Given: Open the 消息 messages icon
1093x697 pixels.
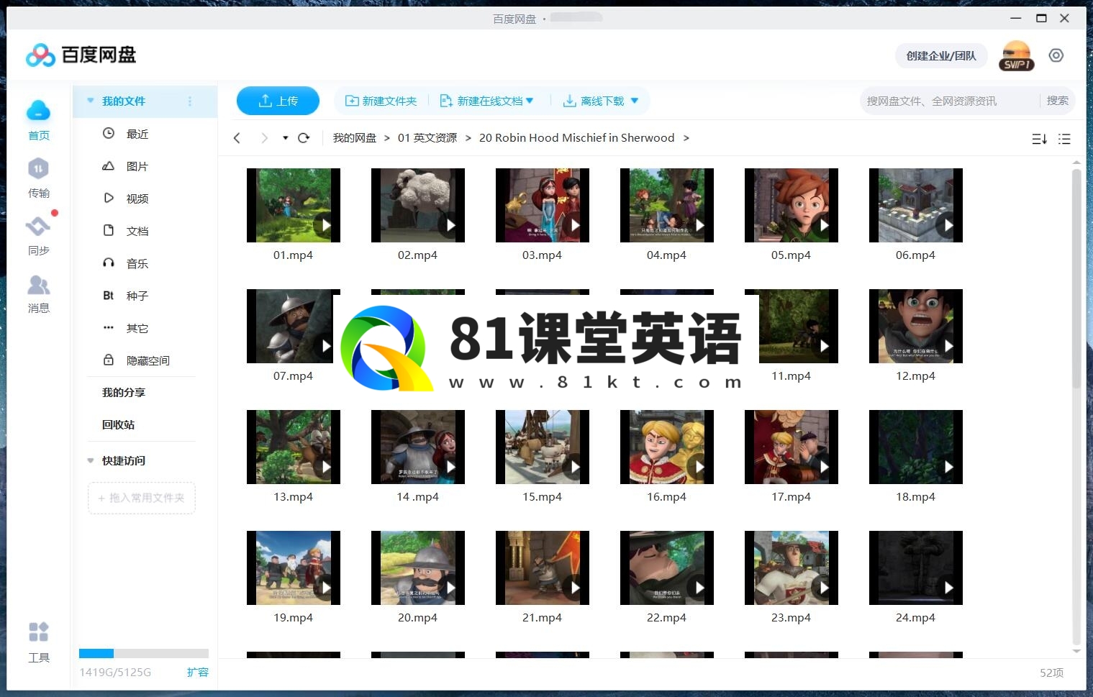Looking at the screenshot, I should tap(38, 285).
